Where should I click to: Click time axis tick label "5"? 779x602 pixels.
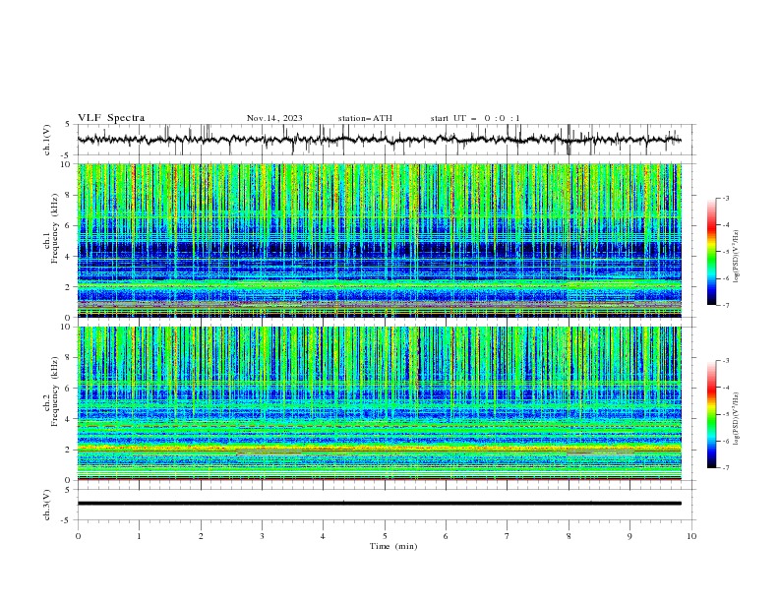coord(385,536)
